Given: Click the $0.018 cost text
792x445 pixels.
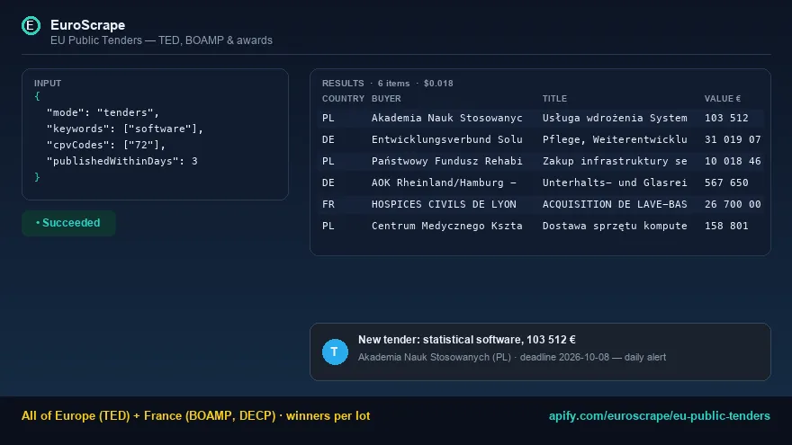Looking at the screenshot, I should (x=438, y=84).
